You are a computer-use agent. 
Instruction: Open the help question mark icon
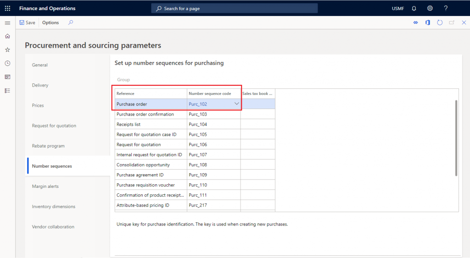pos(446,8)
